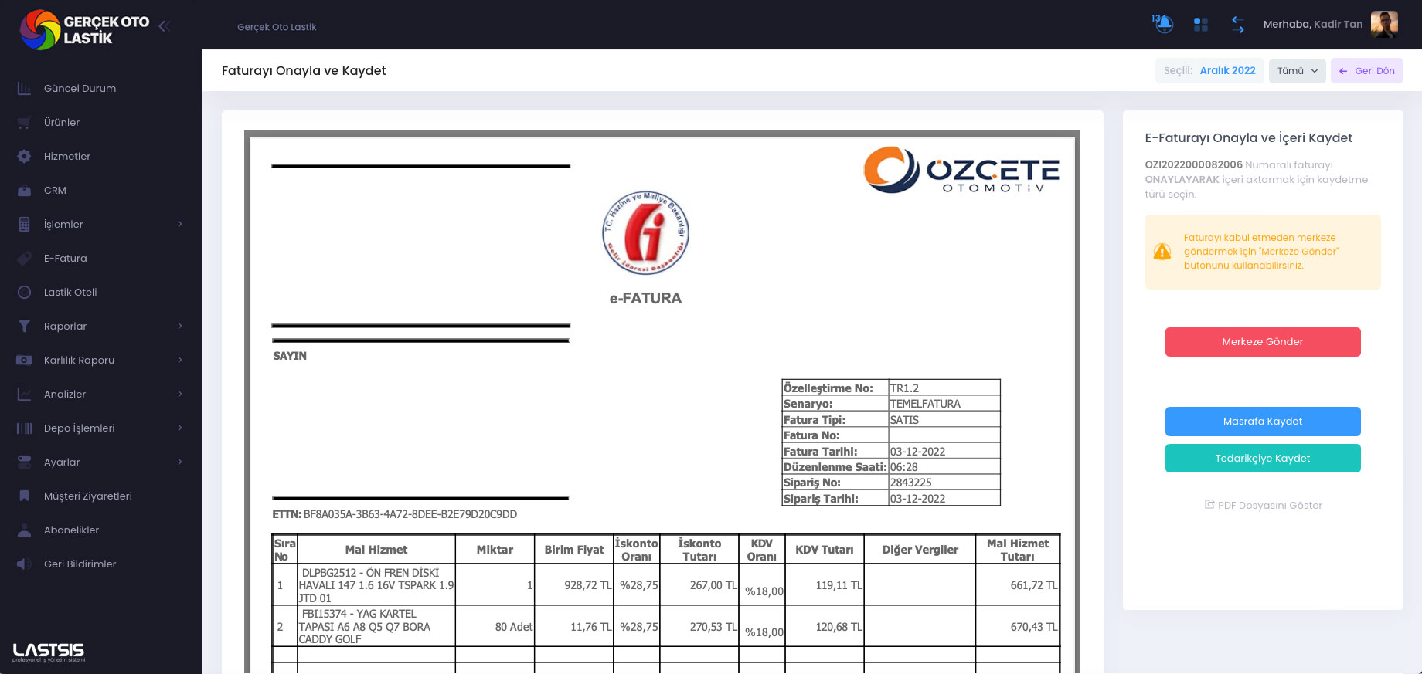This screenshot has width=1422, height=674.
Task: Click the Hizmetler gear icon
Action: click(x=24, y=156)
